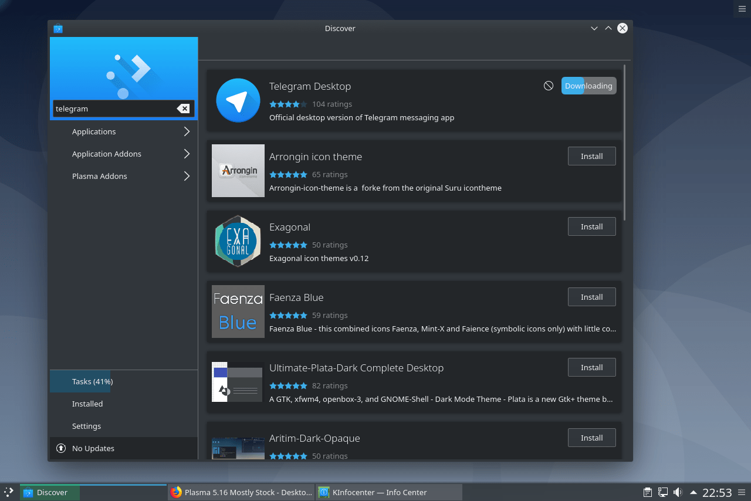Image resolution: width=751 pixels, height=501 pixels.
Task: Open the clipboard manager in the system tray
Action: (x=648, y=492)
